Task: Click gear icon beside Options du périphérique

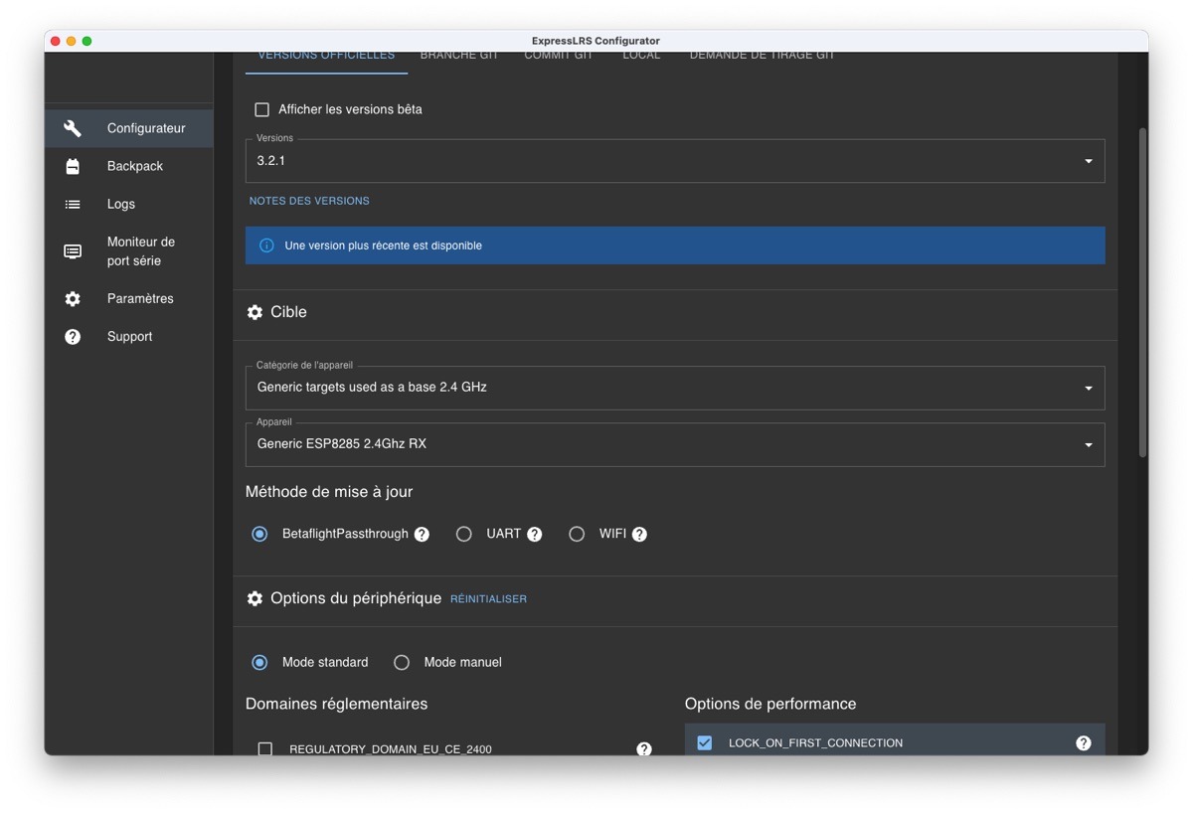Action: point(255,598)
